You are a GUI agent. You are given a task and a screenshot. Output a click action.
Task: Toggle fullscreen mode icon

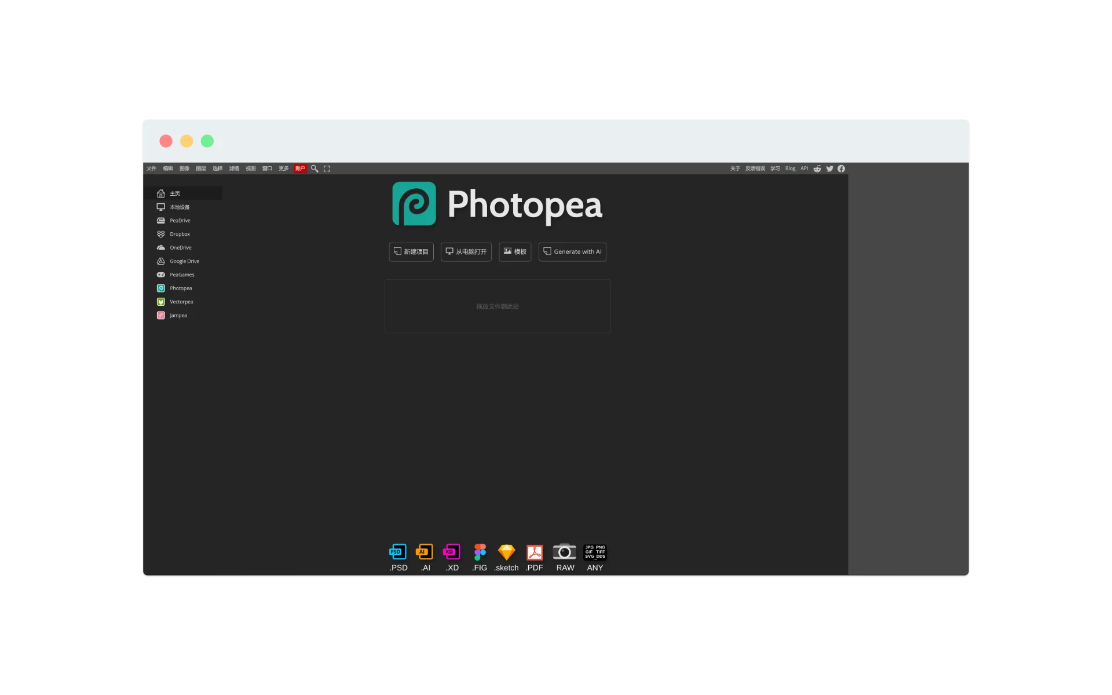(327, 169)
